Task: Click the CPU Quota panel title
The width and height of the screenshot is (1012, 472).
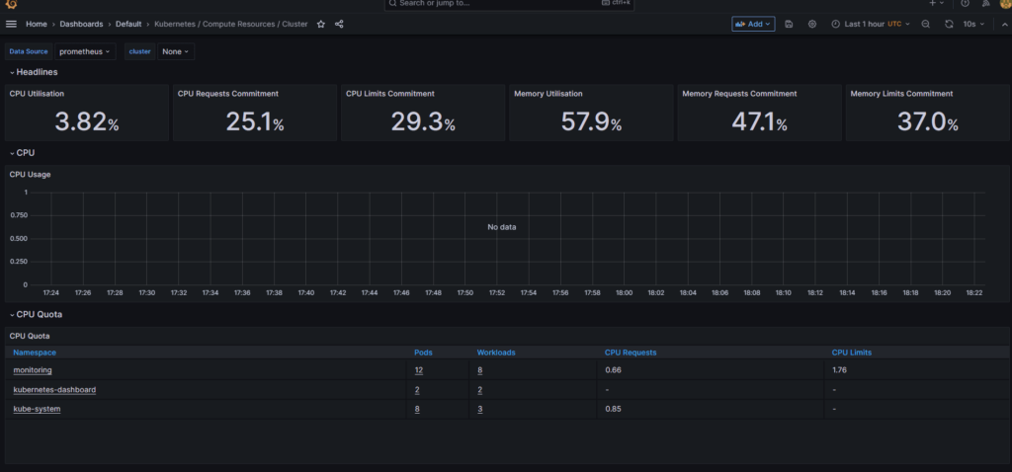Action: coord(29,336)
